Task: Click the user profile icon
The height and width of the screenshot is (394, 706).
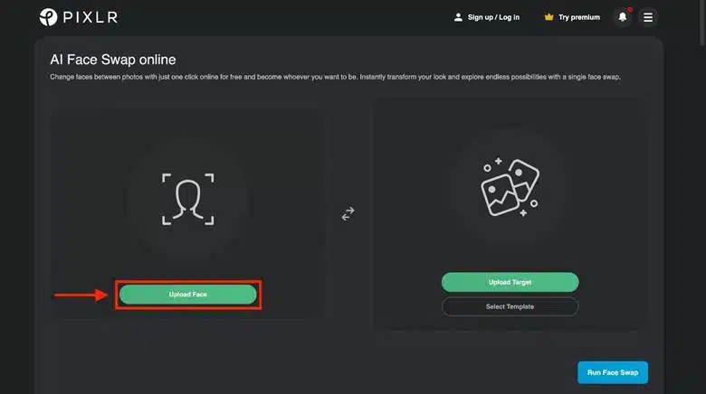Action: tap(458, 17)
